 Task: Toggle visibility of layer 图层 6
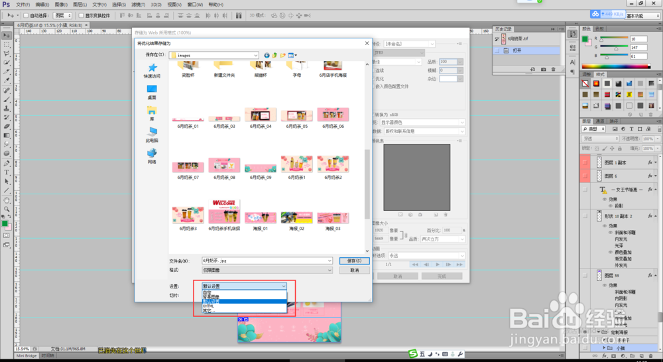coord(585,176)
